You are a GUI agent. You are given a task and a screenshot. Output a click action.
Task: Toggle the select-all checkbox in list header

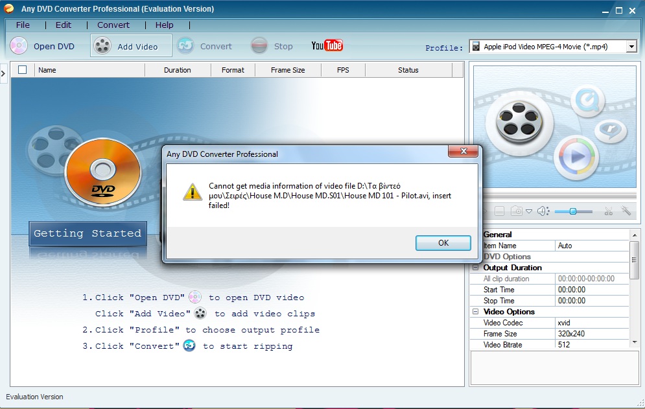(23, 69)
